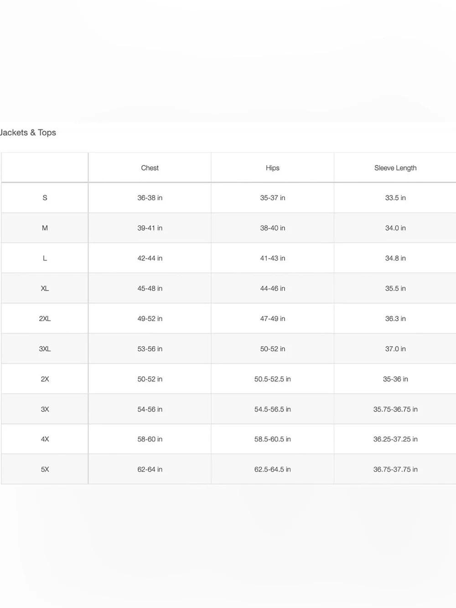Click the "4X" size row label
The width and height of the screenshot is (456, 608).
45,439
